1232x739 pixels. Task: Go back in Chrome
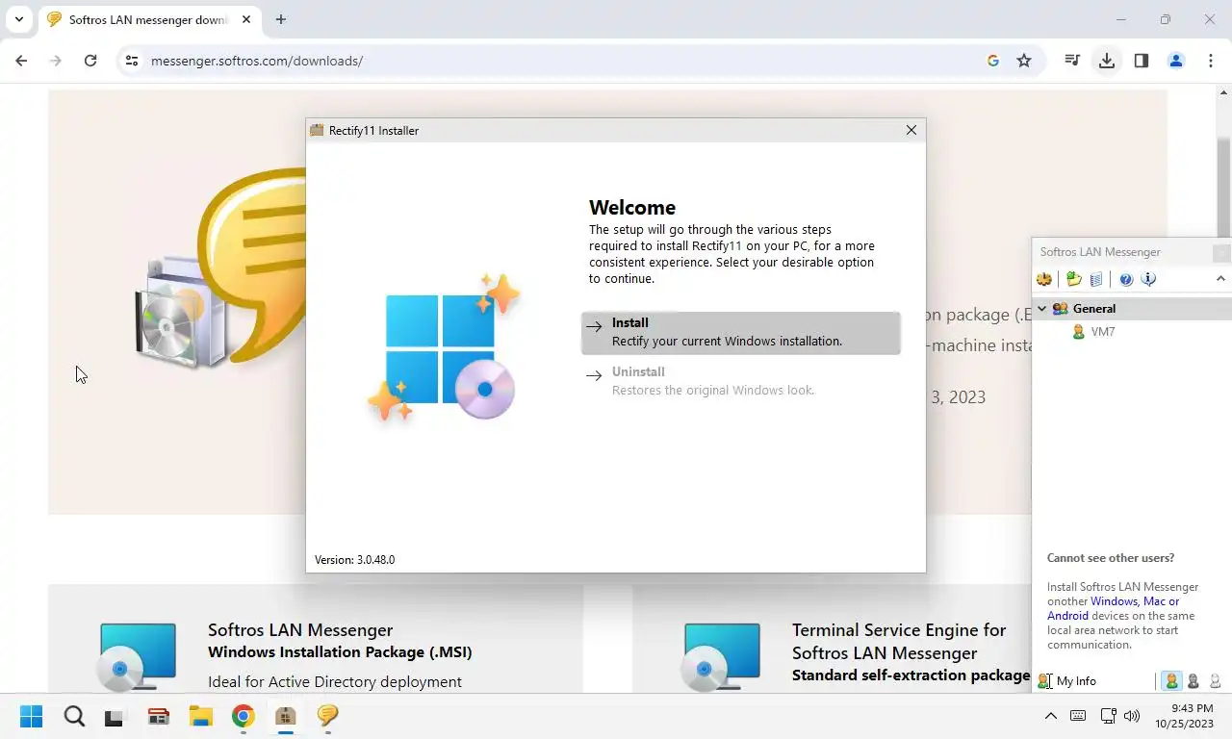(x=21, y=61)
